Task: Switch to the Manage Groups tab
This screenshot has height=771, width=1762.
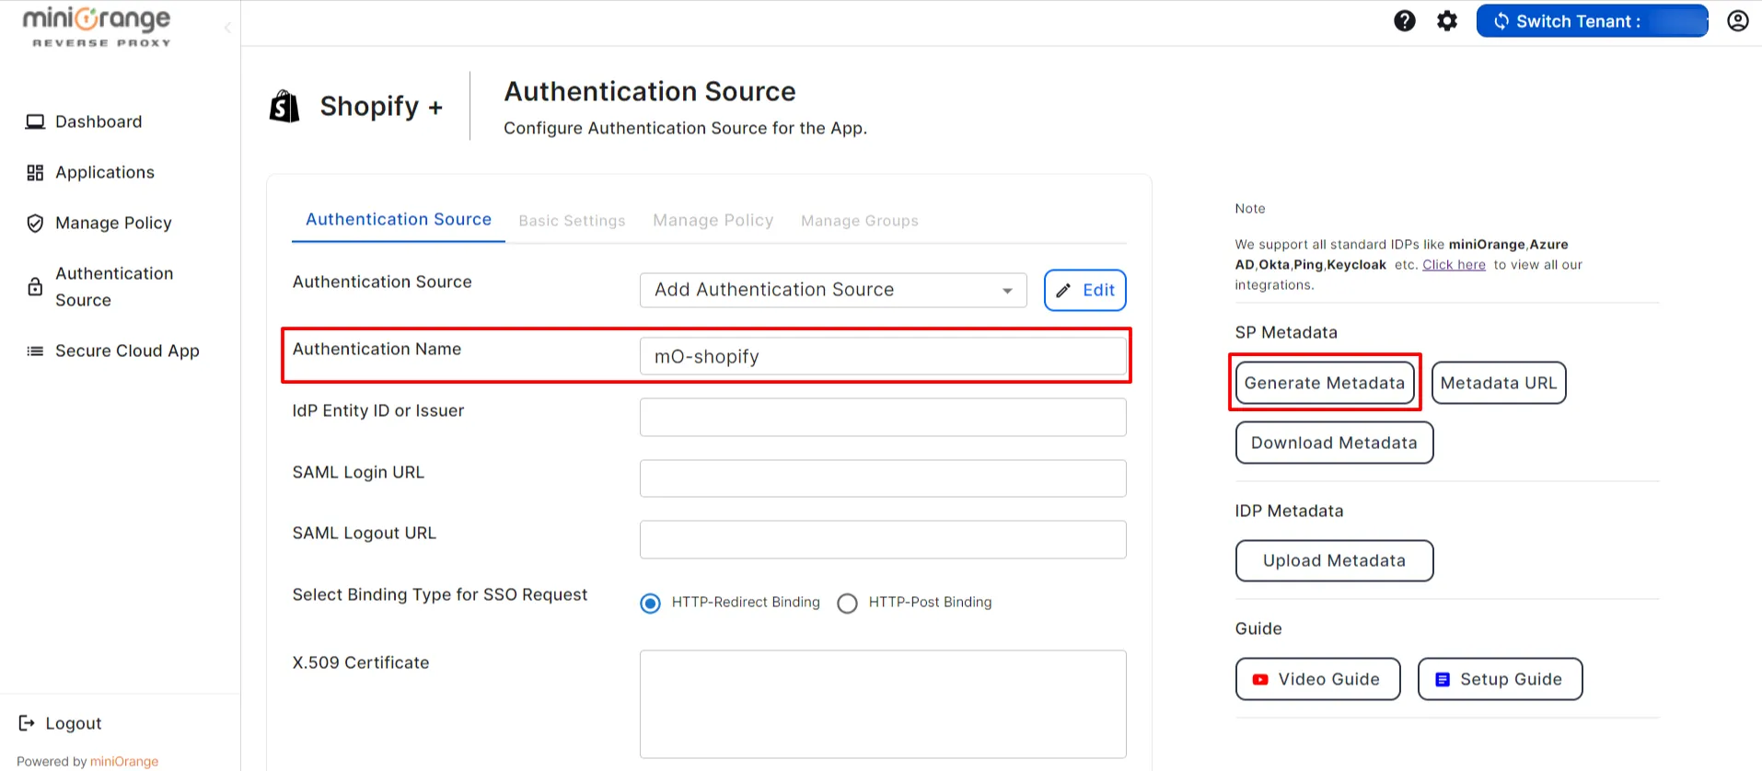Action: click(860, 221)
